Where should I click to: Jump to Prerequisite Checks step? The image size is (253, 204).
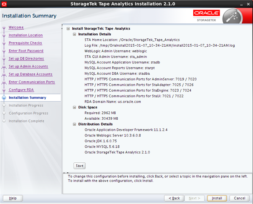pos(25,43)
